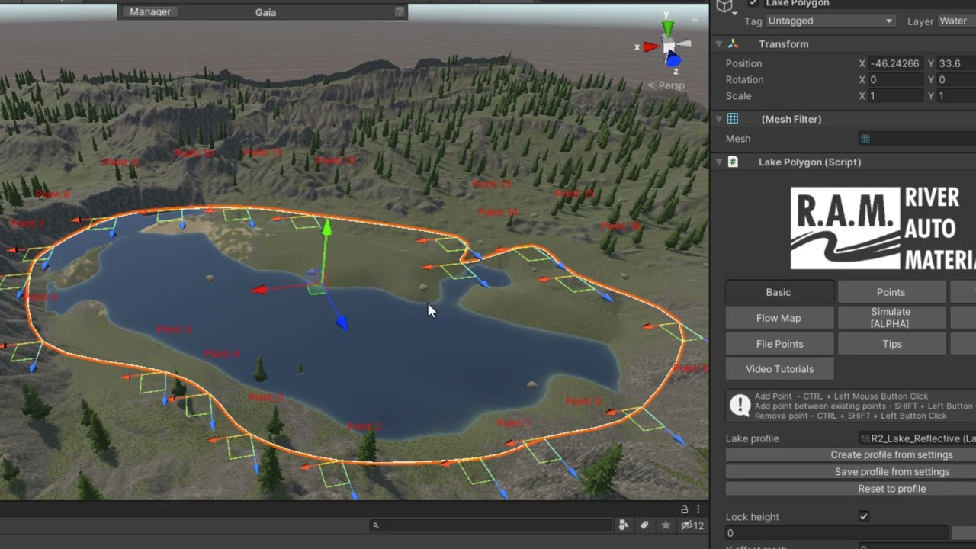Click the Transform component icon
The height and width of the screenshot is (549, 976).
point(733,44)
